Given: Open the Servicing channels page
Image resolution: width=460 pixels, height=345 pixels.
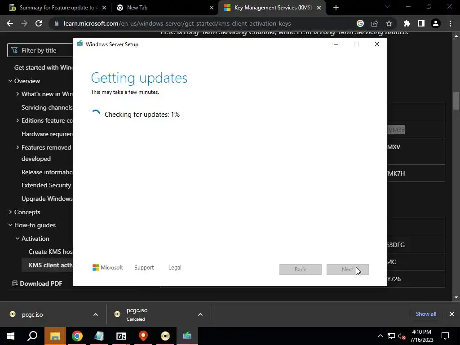Looking at the screenshot, I should [x=47, y=107].
